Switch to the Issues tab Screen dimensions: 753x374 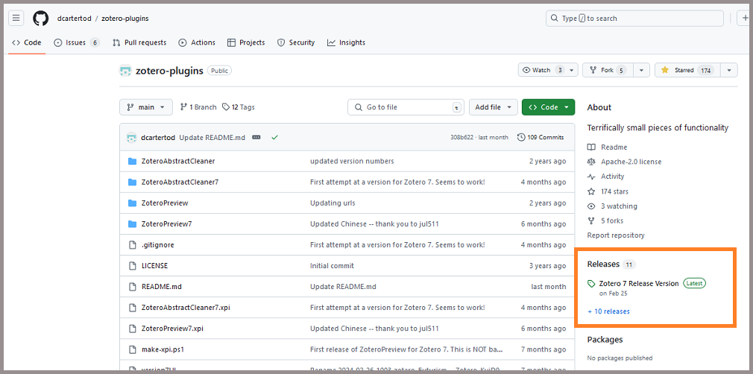point(76,42)
